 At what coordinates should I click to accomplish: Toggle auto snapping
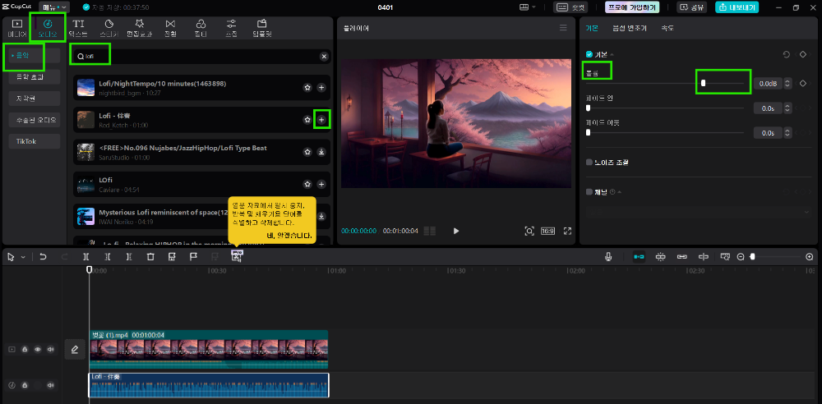tap(660, 257)
